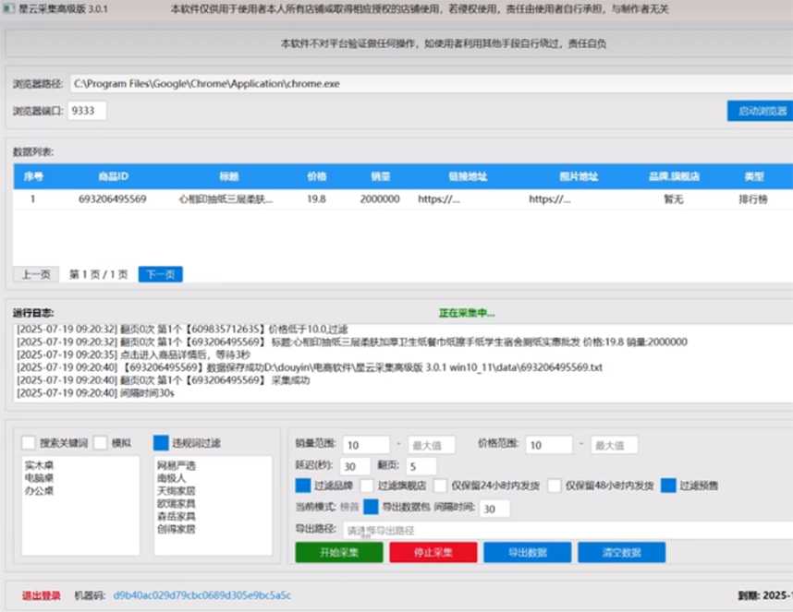This screenshot has width=793, height=612.
Task: Click the green 开始采集 button
Action: 338,552
